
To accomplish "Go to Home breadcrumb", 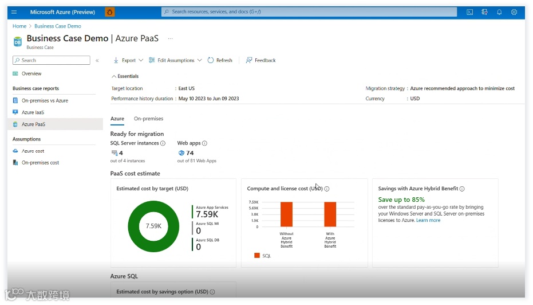I will 19,26.
